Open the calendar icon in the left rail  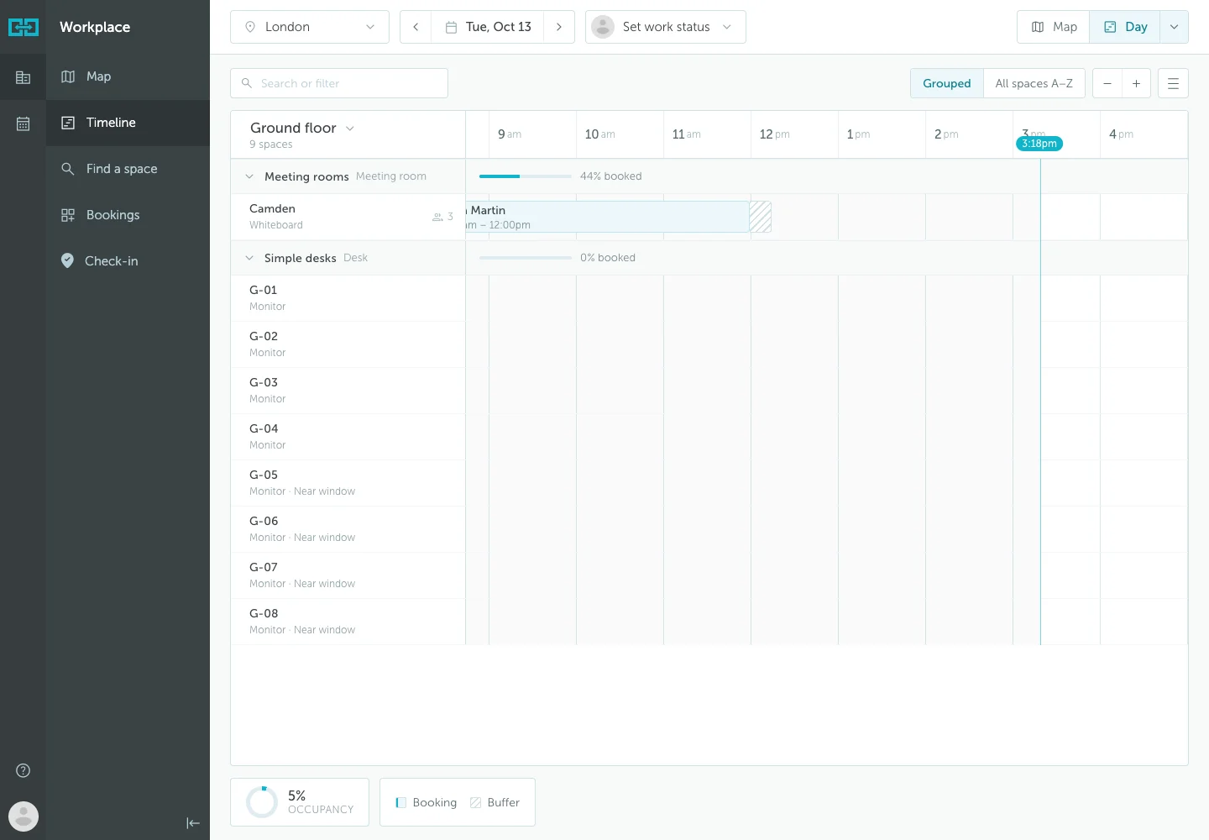[24, 123]
